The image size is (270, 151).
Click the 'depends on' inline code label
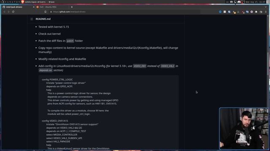click(x=46, y=70)
